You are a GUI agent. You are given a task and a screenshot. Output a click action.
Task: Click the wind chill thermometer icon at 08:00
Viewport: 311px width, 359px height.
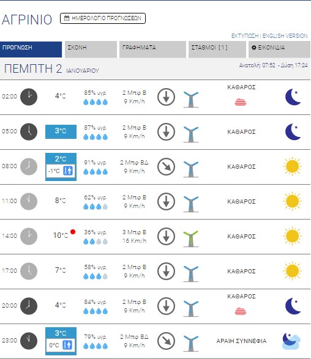tap(68, 171)
